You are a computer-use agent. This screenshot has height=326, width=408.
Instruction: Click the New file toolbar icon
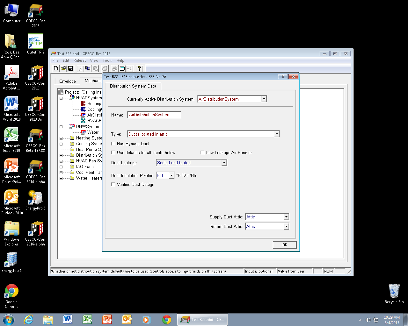(56, 68)
